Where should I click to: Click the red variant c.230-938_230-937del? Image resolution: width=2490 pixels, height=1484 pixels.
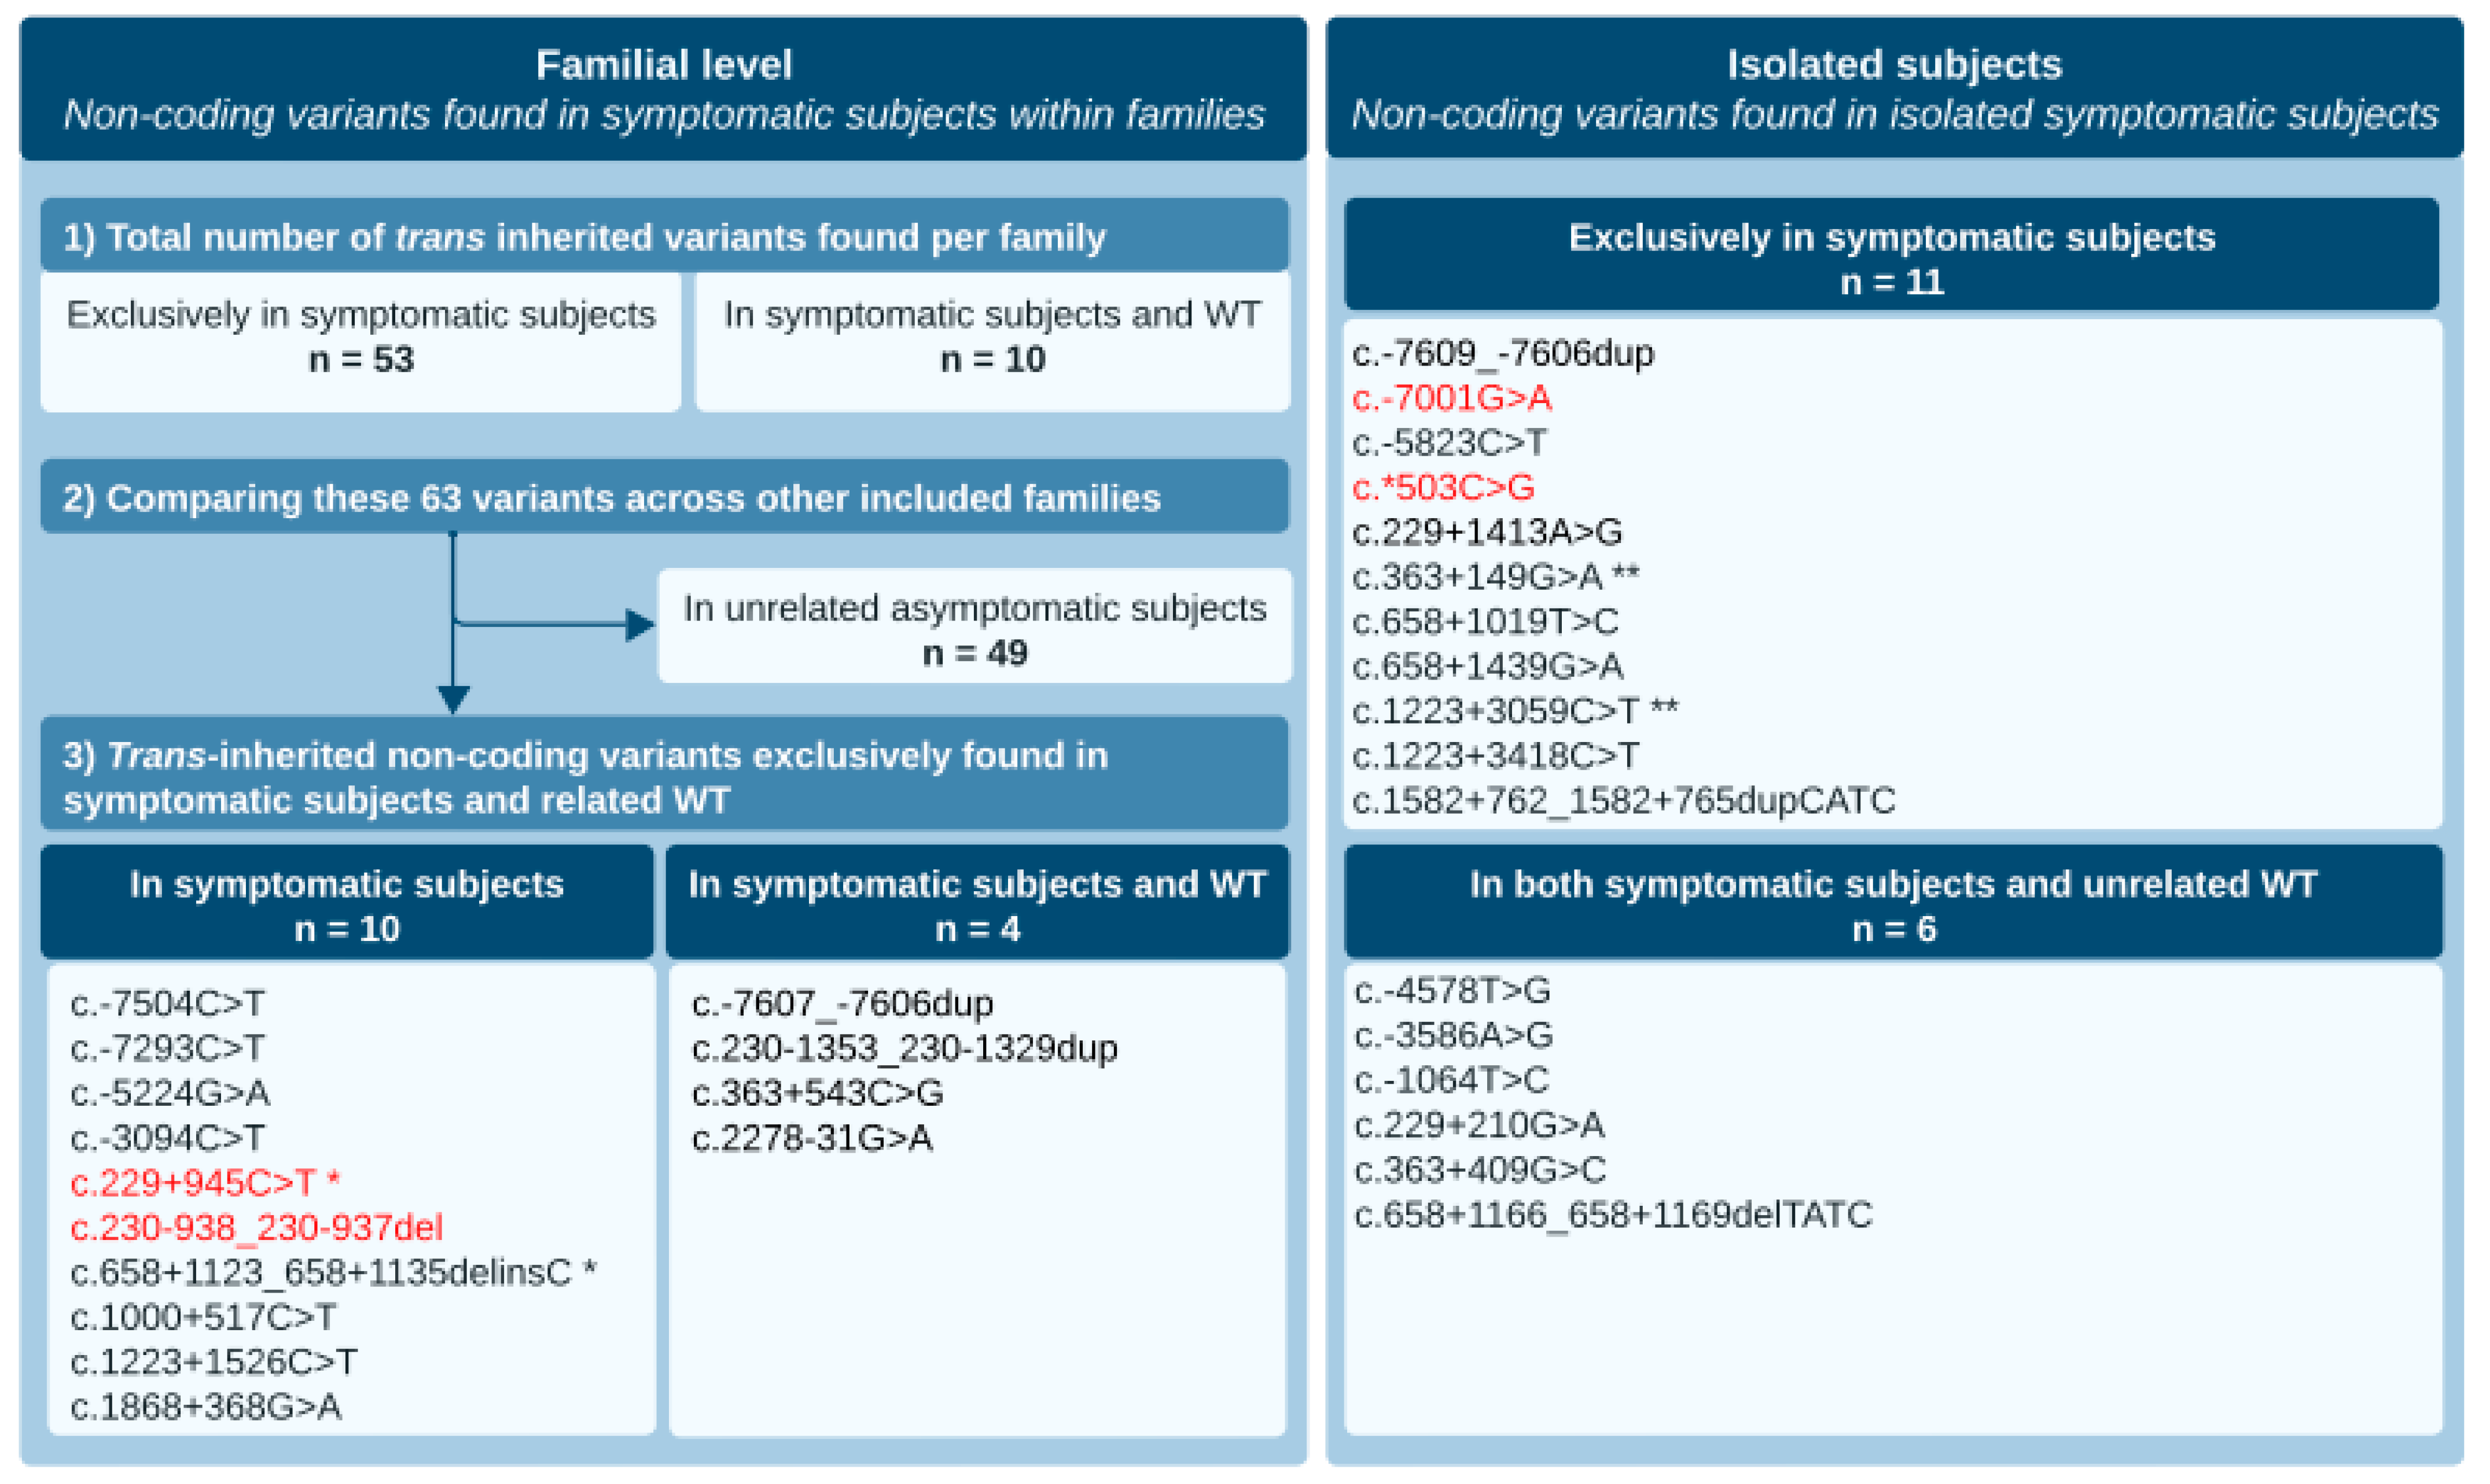click(x=256, y=1228)
